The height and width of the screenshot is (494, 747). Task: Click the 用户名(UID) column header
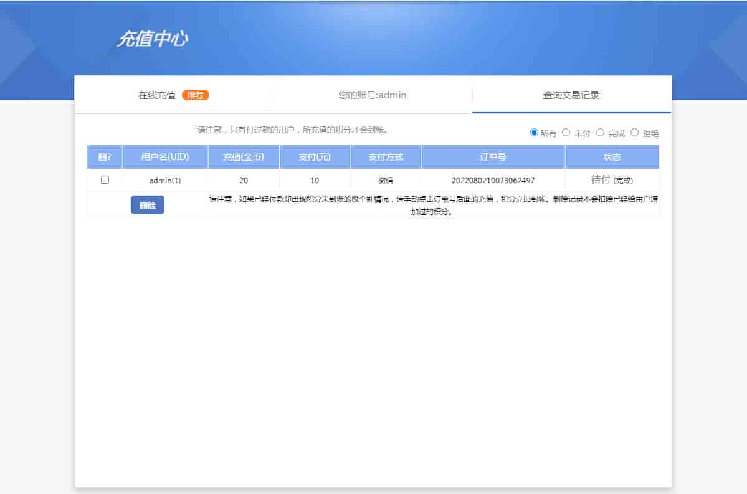pos(165,157)
